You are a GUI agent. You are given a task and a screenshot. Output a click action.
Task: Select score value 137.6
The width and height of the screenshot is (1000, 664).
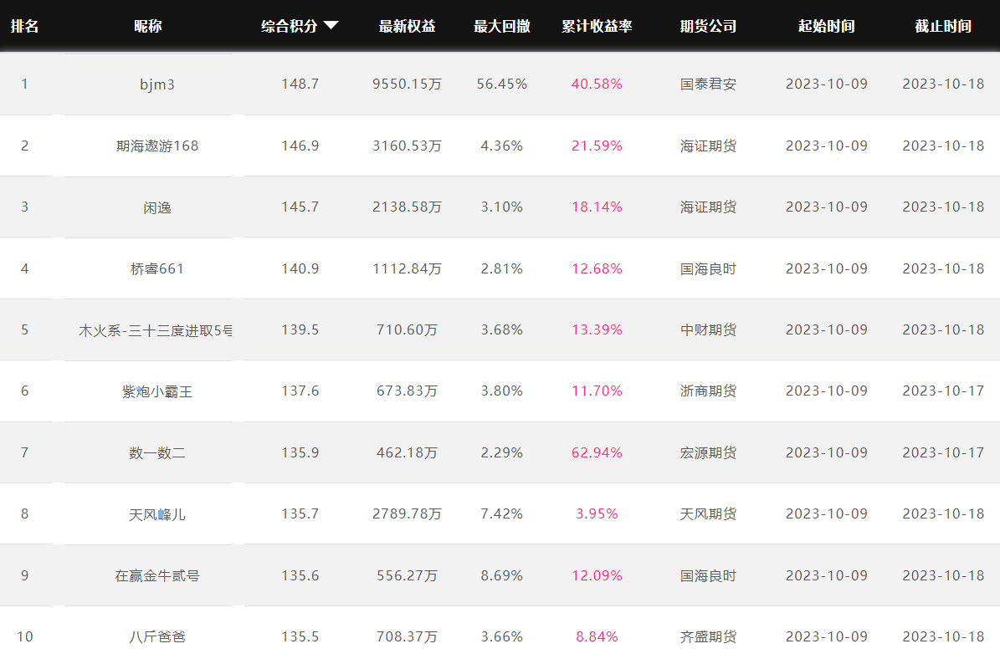click(300, 391)
